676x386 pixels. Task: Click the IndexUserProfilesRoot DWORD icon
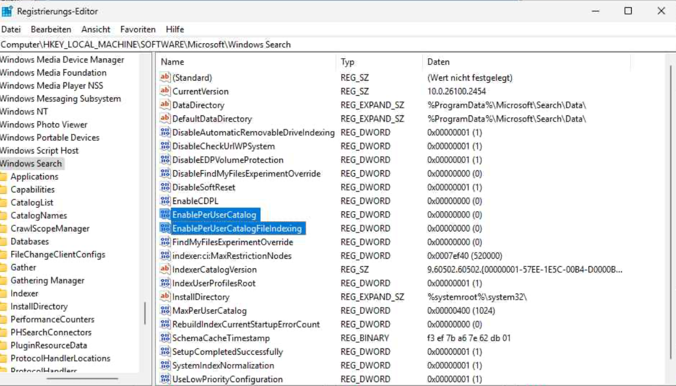165,283
